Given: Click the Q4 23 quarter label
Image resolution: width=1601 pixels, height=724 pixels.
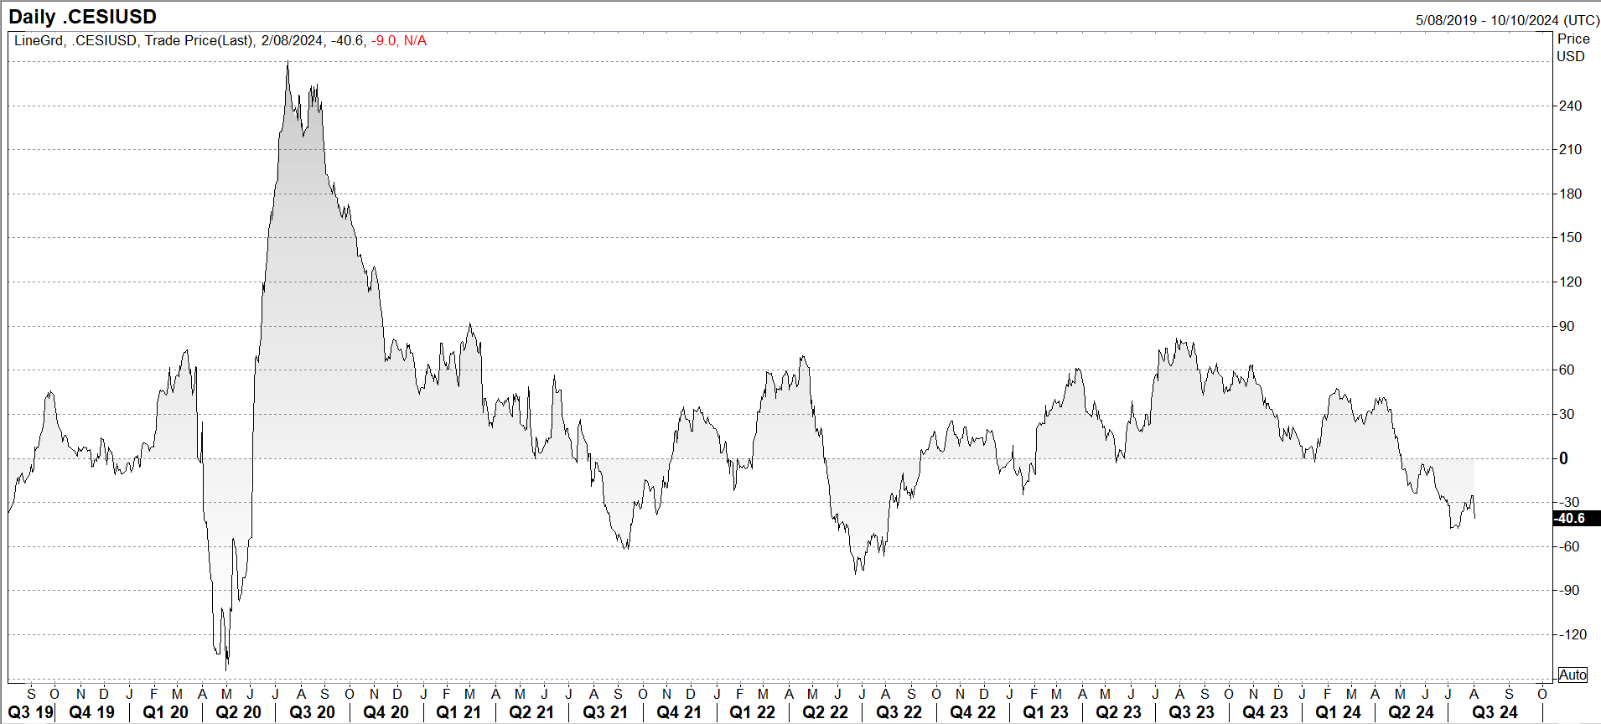Looking at the screenshot, I should 1265,712.
